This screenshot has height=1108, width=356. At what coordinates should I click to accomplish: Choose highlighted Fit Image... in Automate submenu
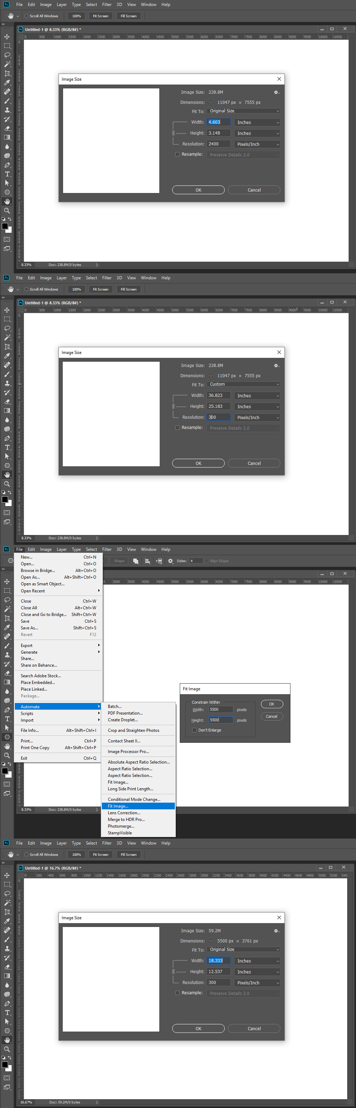click(138, 806)
